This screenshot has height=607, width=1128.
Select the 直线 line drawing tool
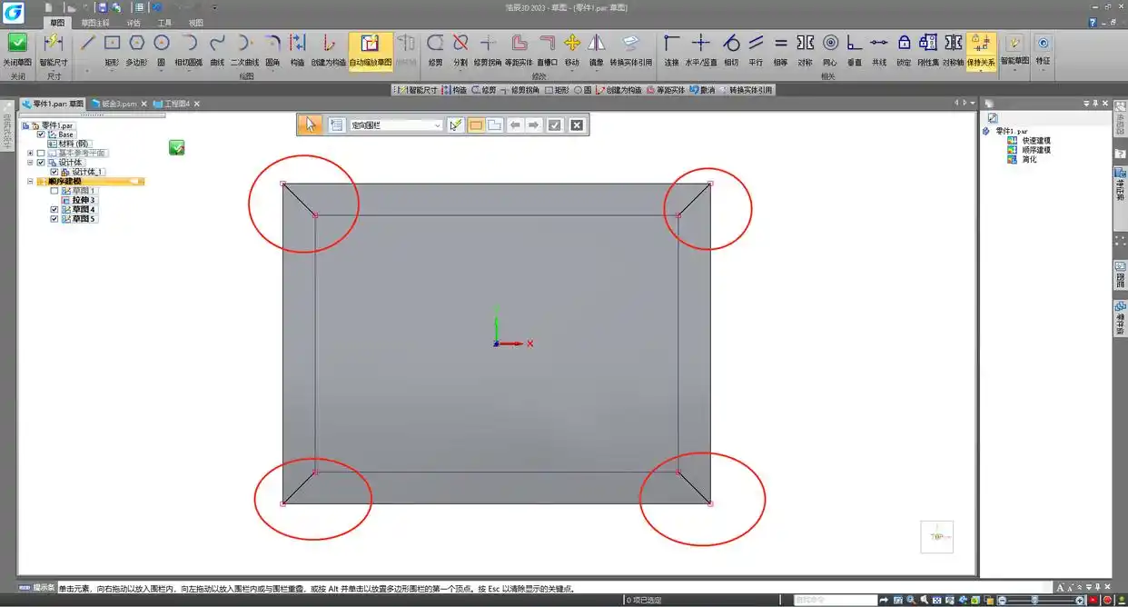pyautogui.click(x=87, y=43)
